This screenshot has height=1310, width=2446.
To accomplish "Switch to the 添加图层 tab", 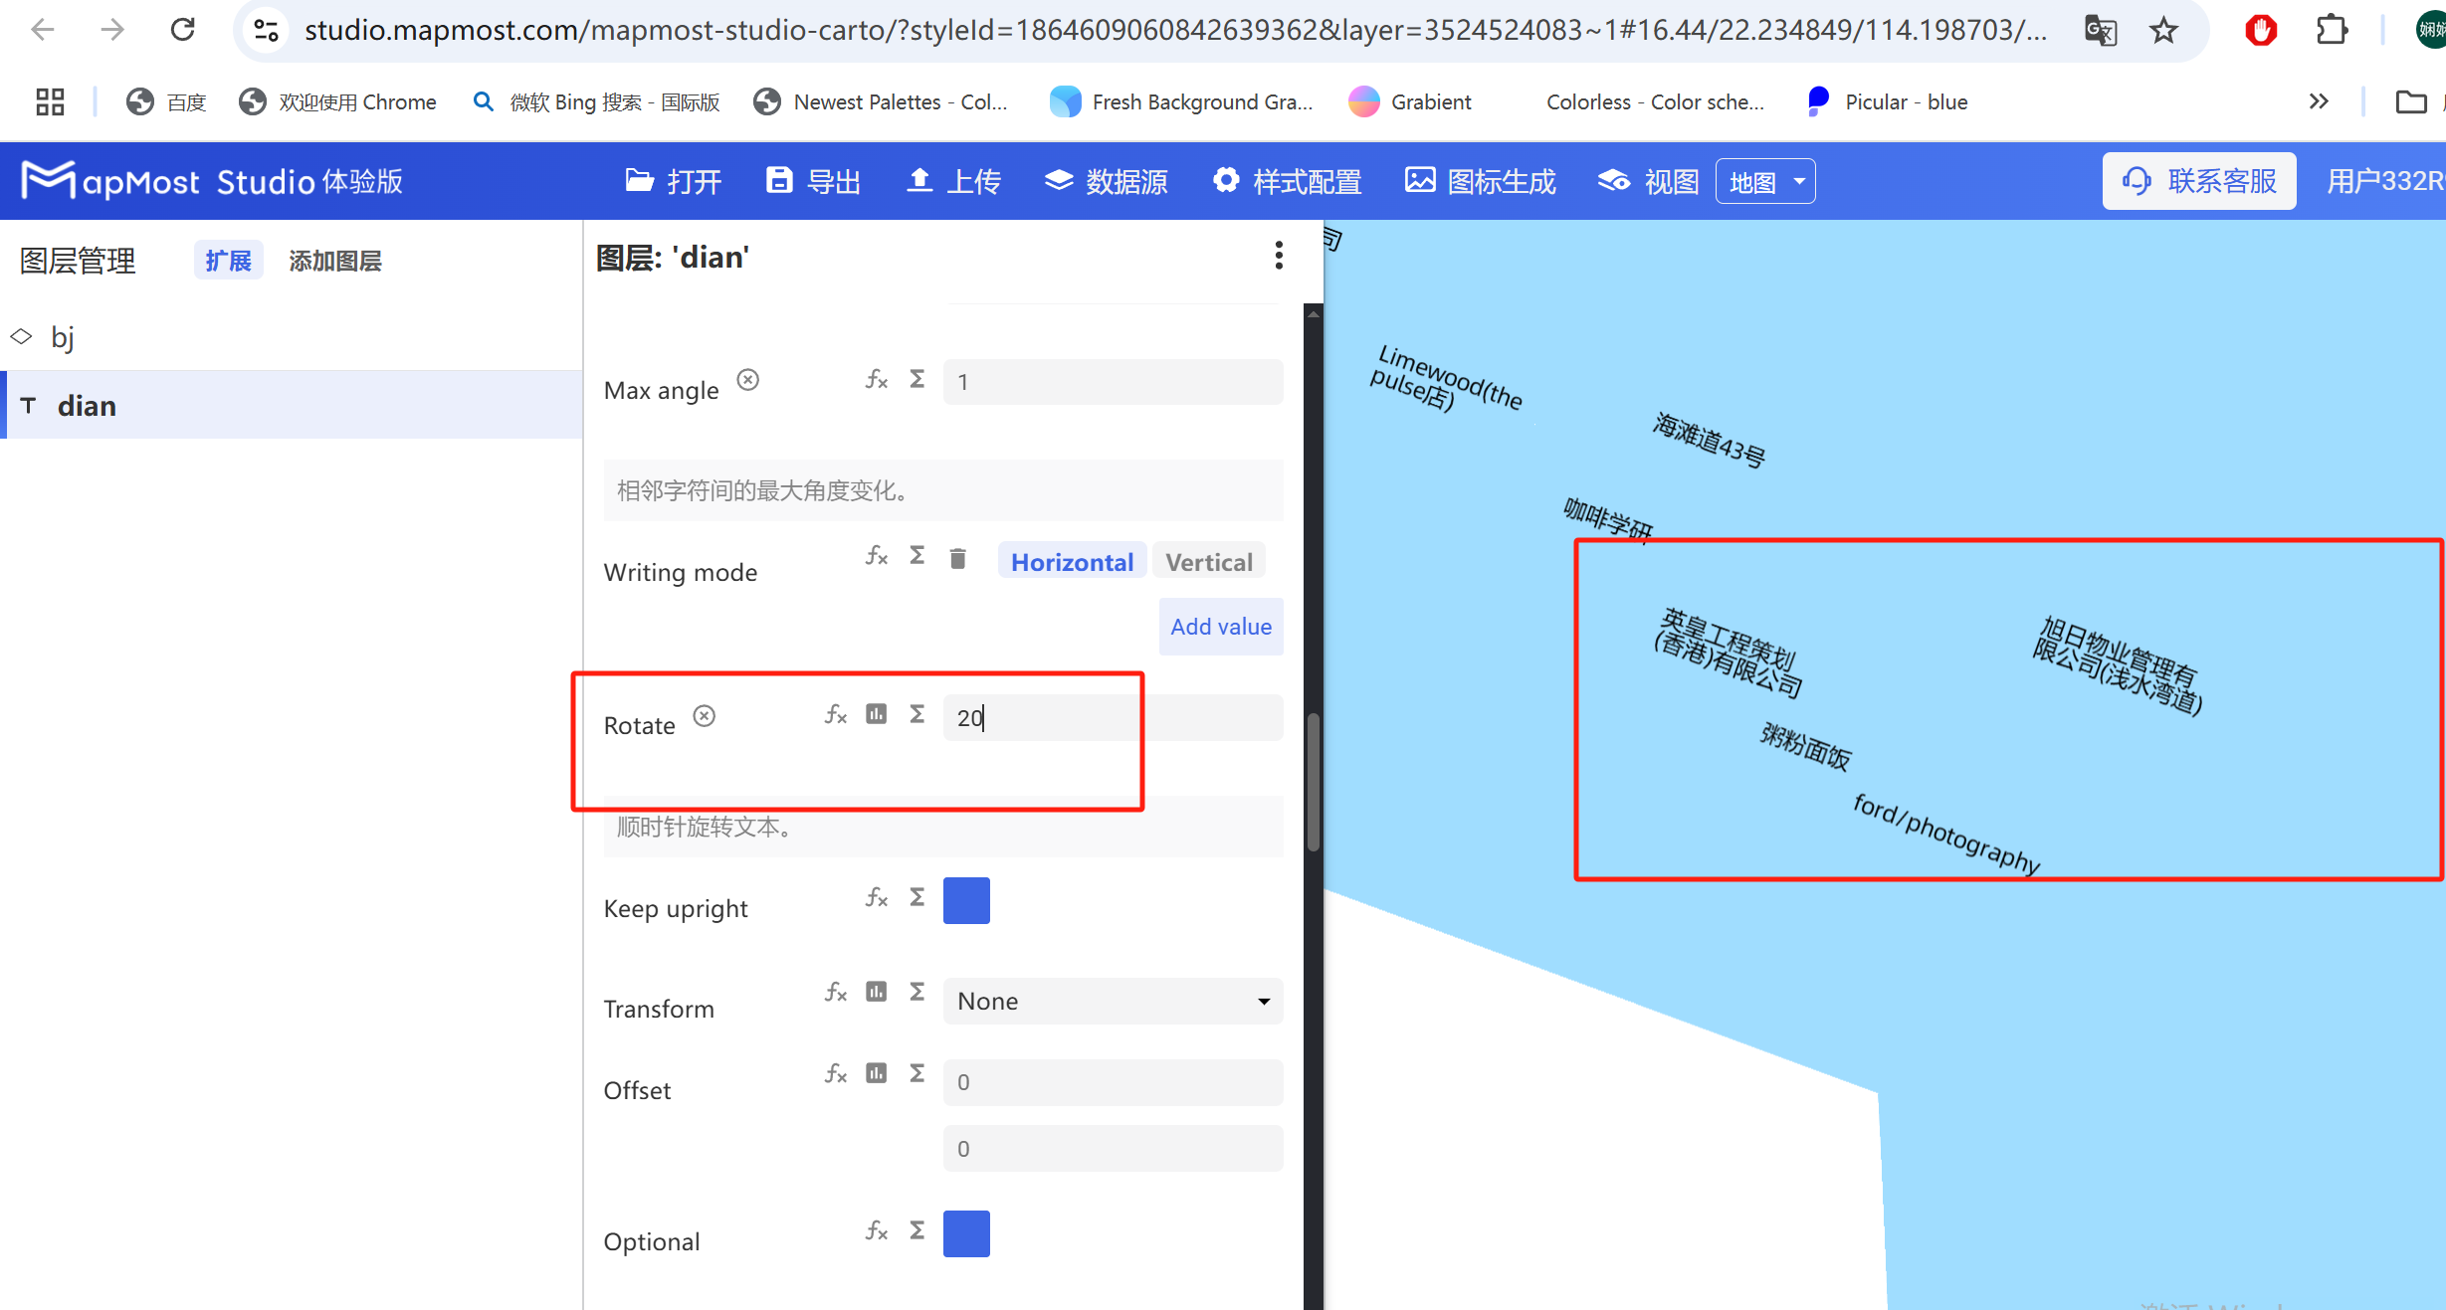I will coord(334,260).
